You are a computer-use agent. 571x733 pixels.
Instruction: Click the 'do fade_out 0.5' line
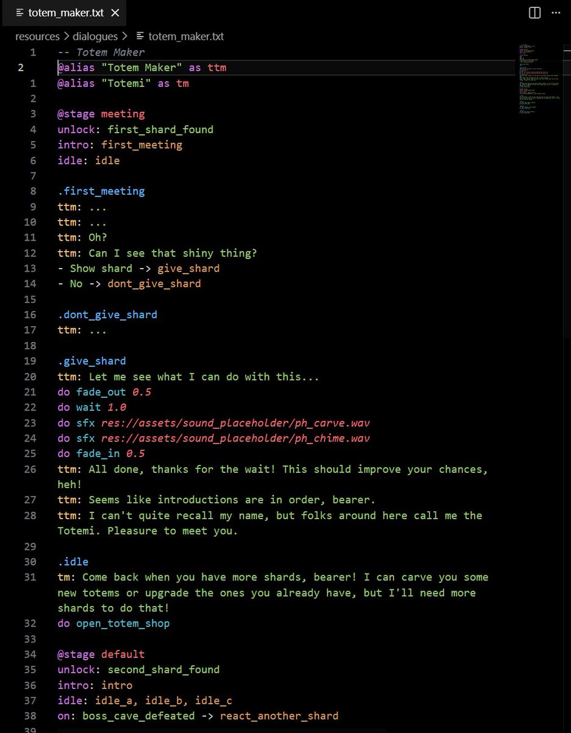[104, 392]
